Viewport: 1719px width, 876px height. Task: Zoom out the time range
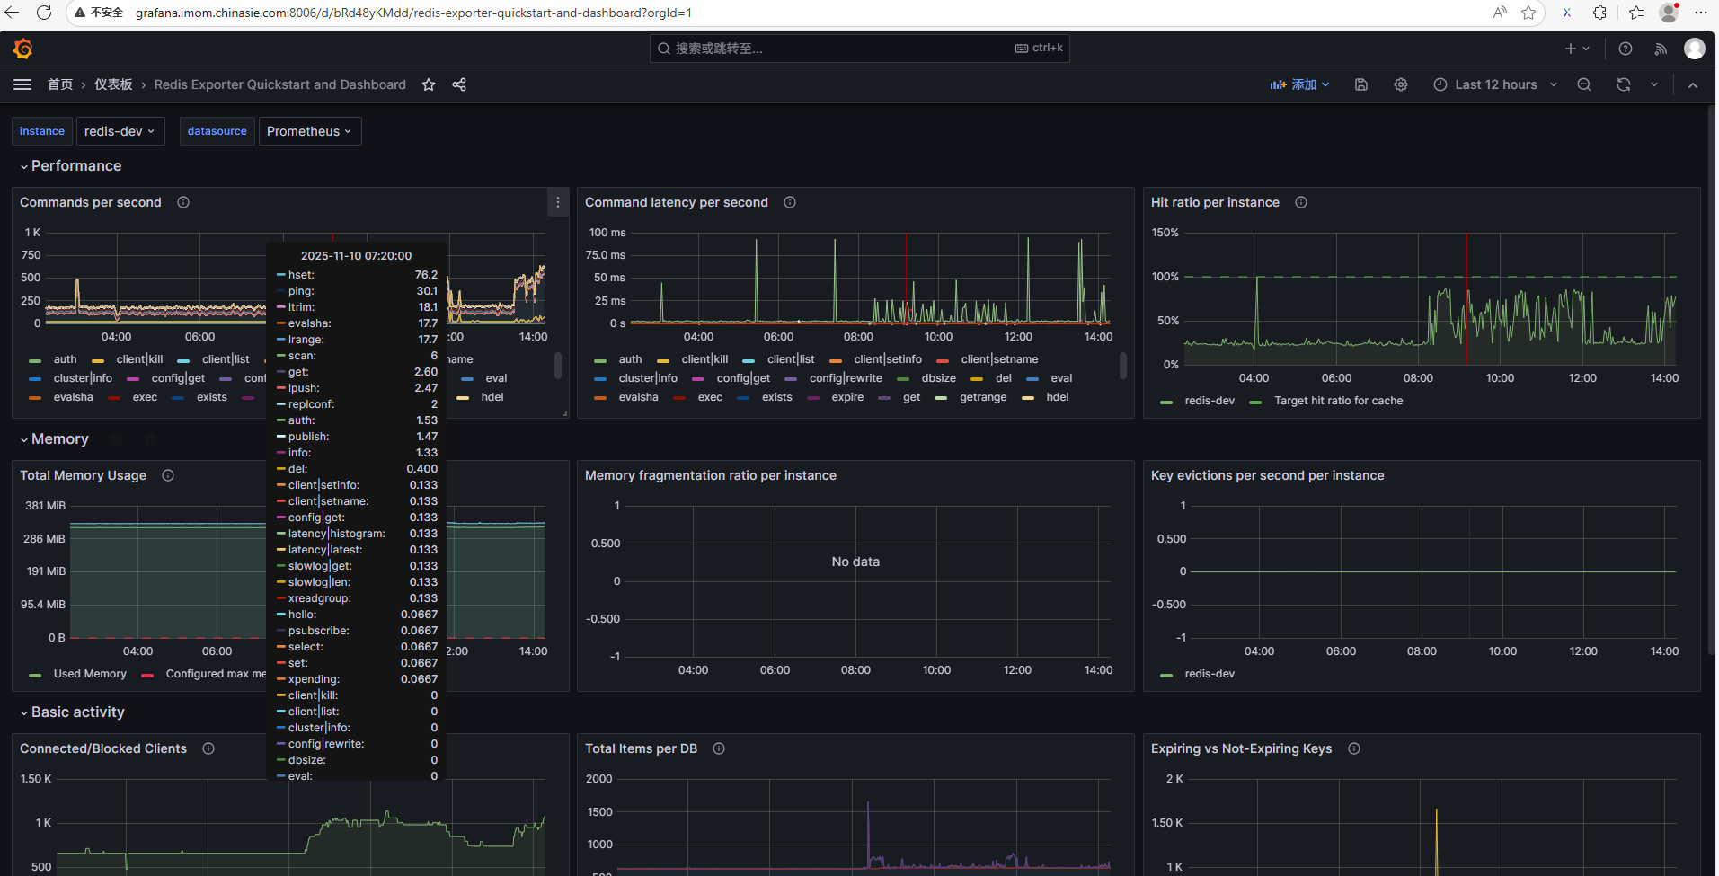(1584, 84)
